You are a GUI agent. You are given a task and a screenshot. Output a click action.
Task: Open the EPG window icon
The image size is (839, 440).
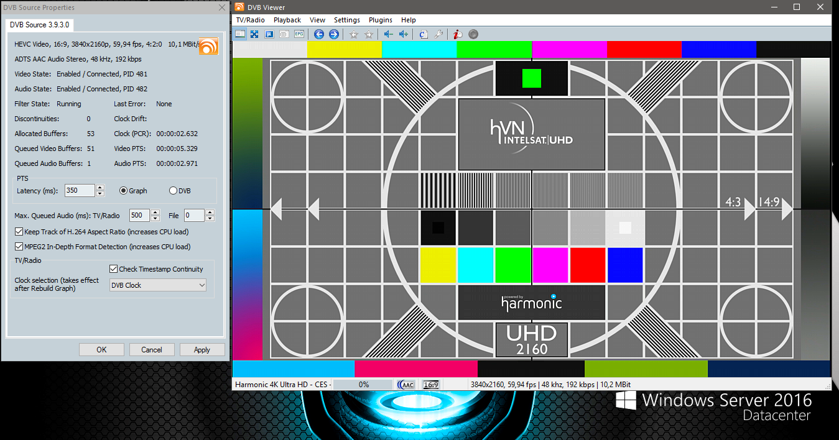click(299, 34)
